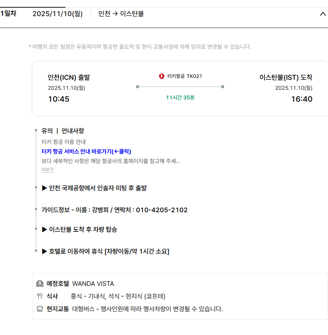Image resolution: width=328 pixels, height=335 pixels.
Task: Click the hotel building icon
Action: pos(40,284)
